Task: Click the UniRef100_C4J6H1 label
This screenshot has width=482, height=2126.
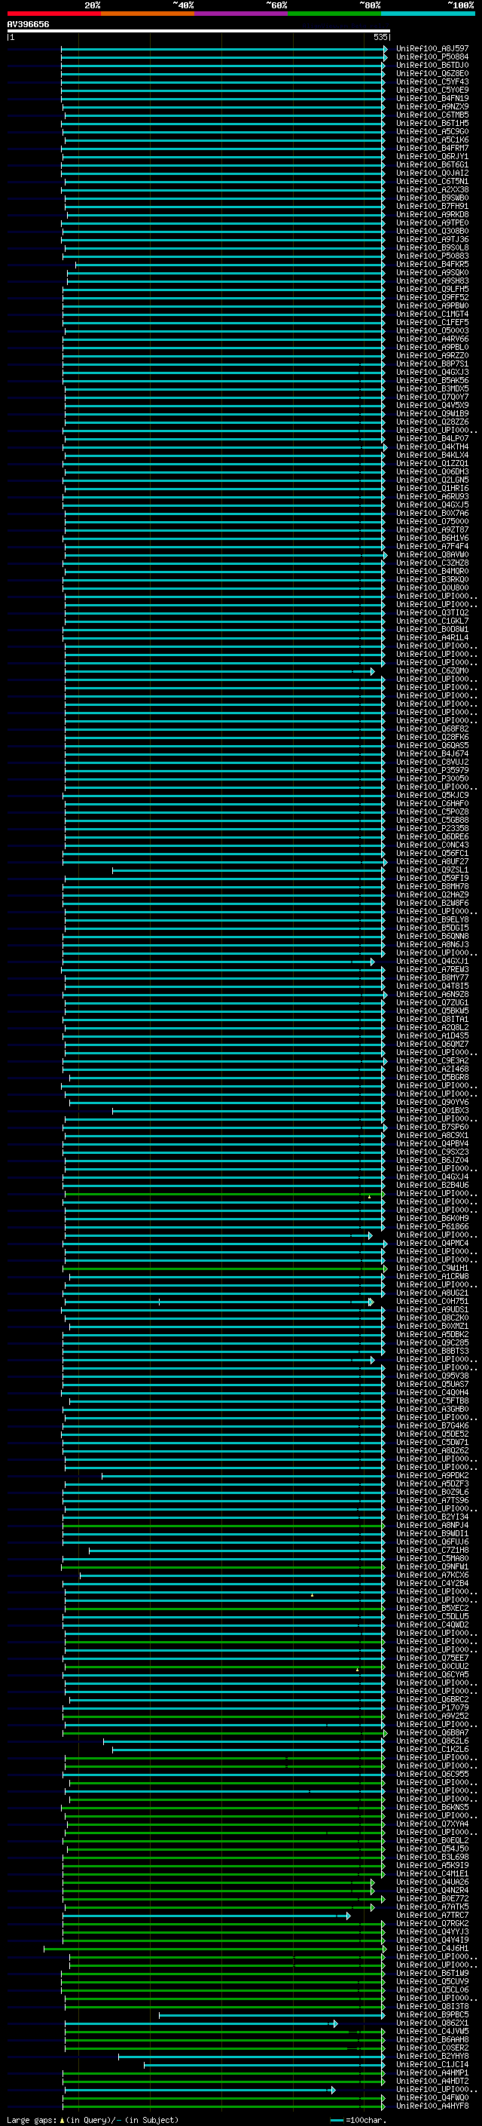Action: click(x=432, y=1949)
